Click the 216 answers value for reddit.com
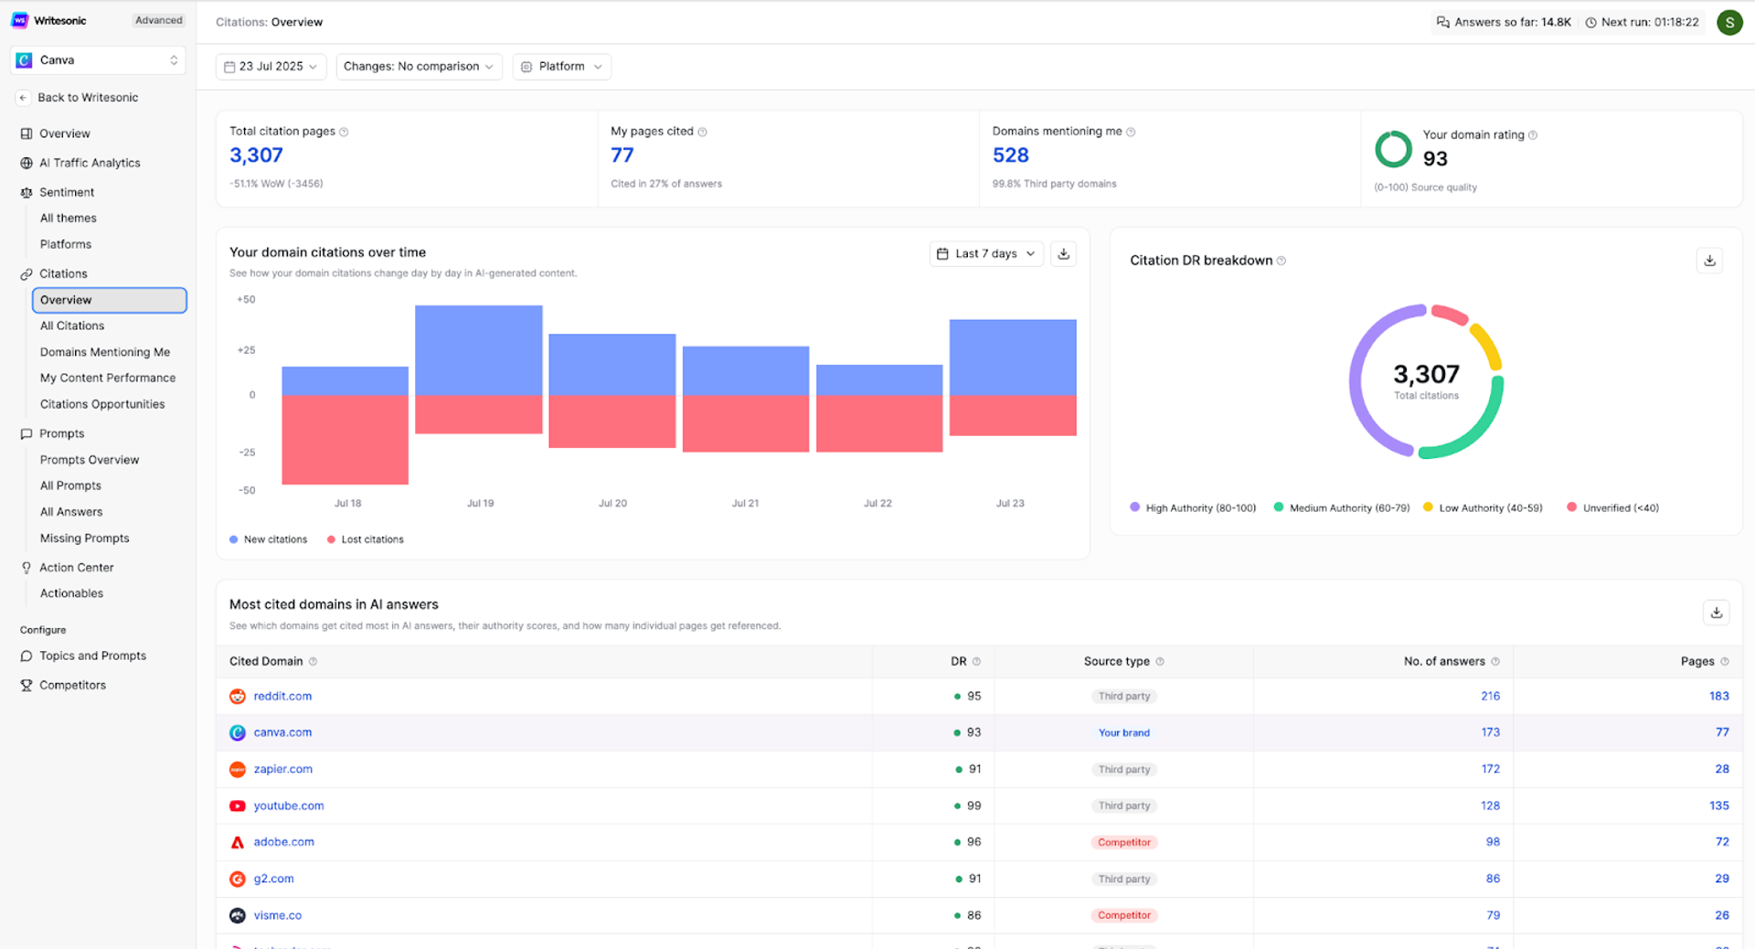 coord(1490,697)
